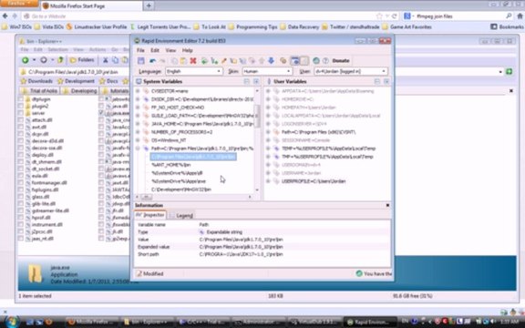Check the box next to plugin2 folder

(21, 106)
